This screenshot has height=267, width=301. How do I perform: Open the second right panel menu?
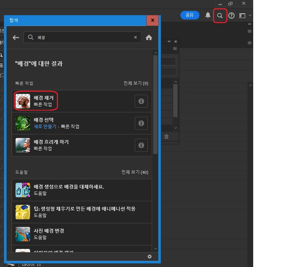point(250,43)
